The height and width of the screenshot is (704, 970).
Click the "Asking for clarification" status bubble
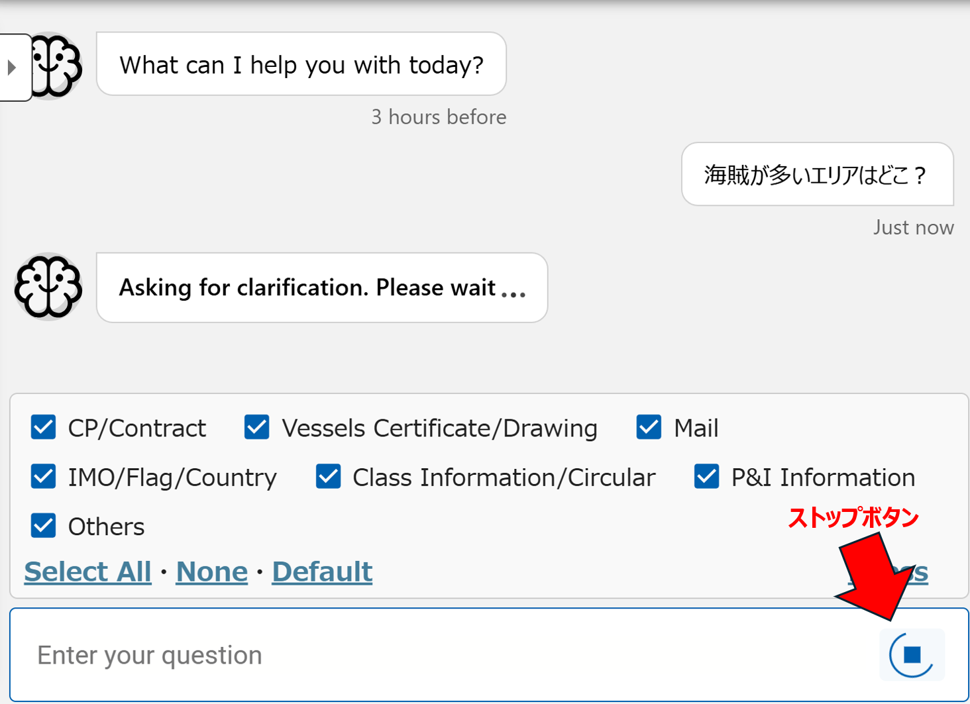coord(322,287)
